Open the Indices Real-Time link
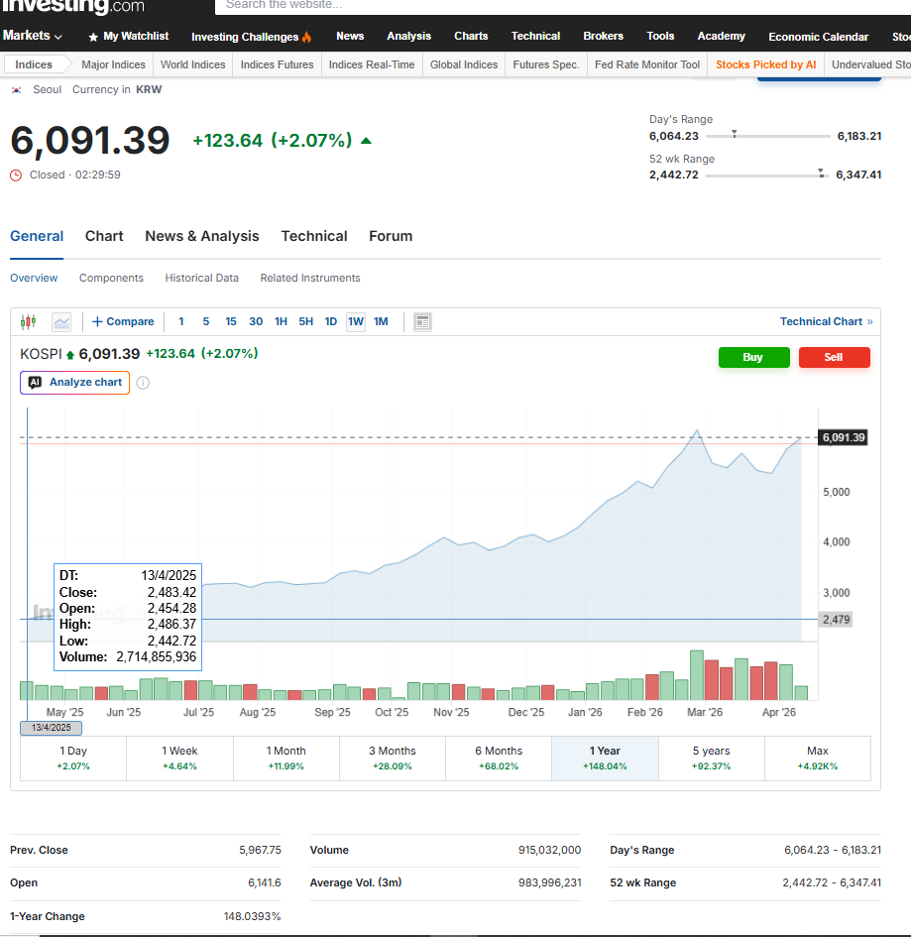Screen dimensions: 911x937 tap(372, 64)
